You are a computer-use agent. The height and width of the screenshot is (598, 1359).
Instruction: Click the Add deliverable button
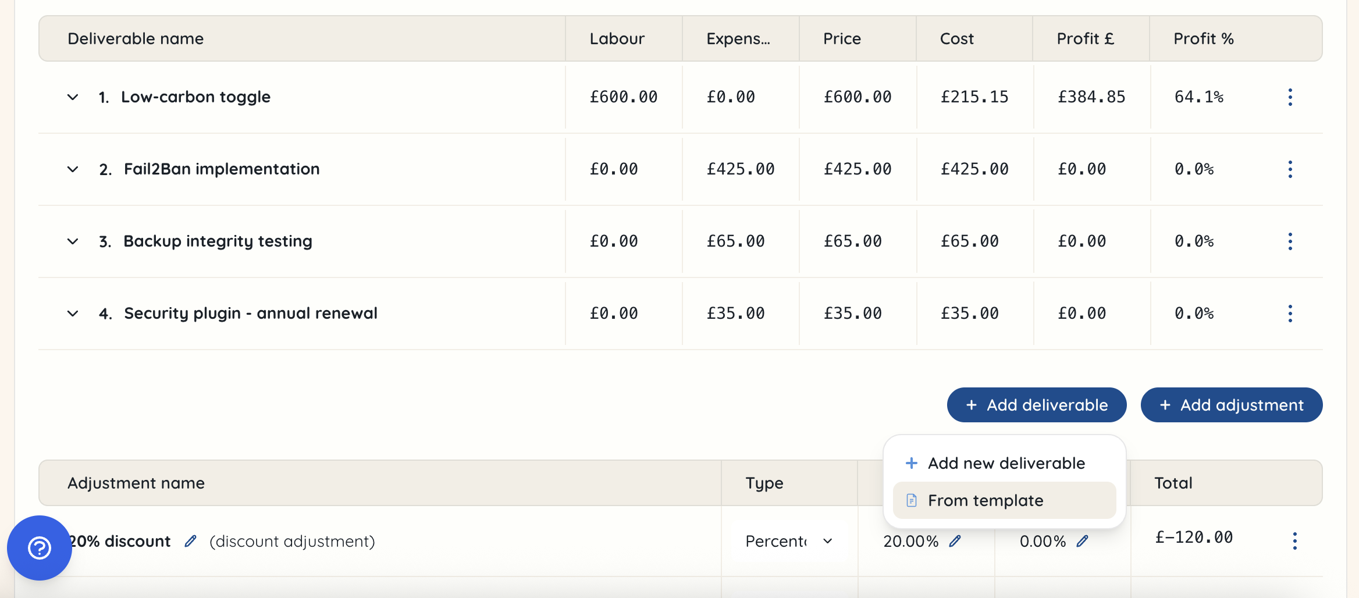pos(1036,405)
